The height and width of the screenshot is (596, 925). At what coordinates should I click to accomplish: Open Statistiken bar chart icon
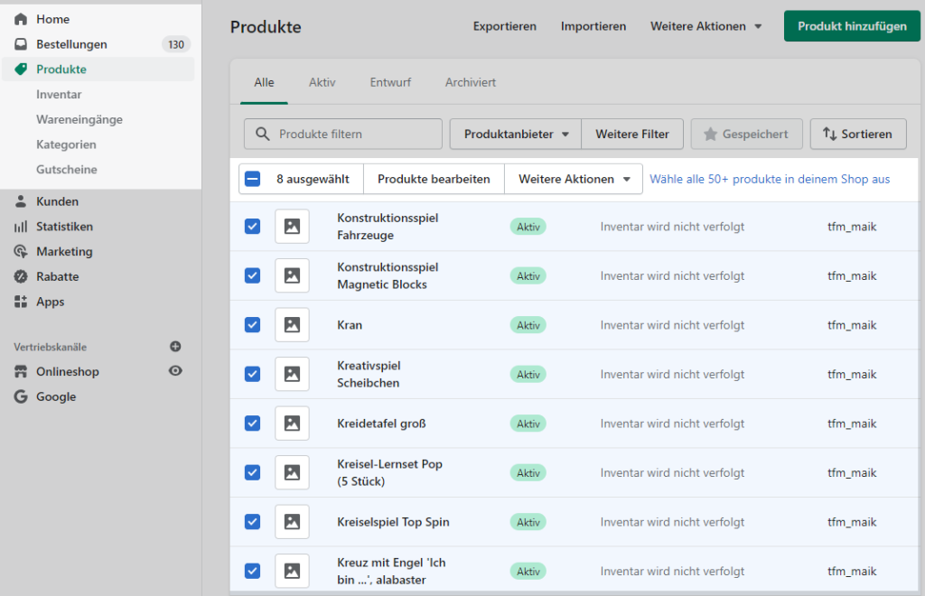21,227
